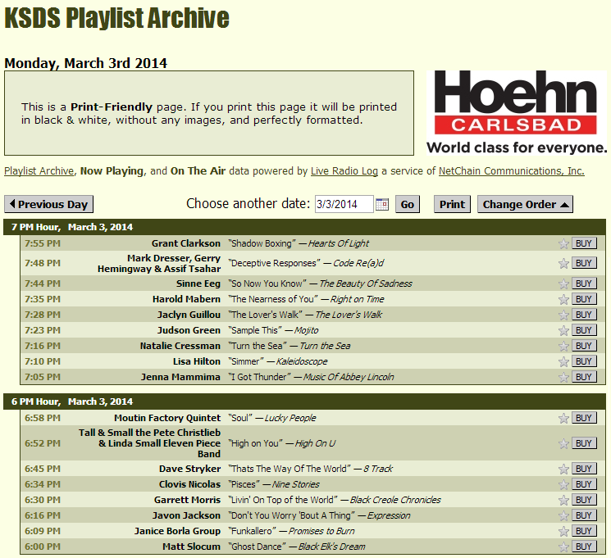Screen dimensions: 611x558
Task: Star the Natalie Cressman Turn the Sea row
Action: 563,346
